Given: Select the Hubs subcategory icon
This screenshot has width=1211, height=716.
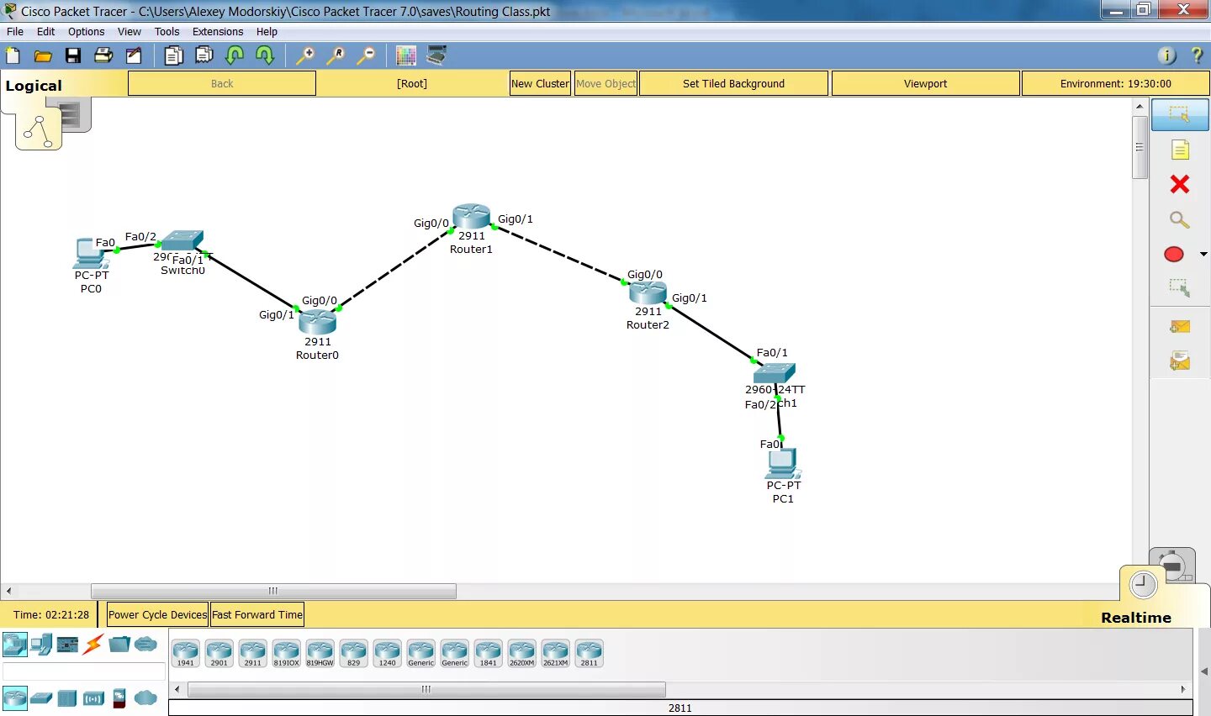Looking at the screenshot, I should coord(67,698).
